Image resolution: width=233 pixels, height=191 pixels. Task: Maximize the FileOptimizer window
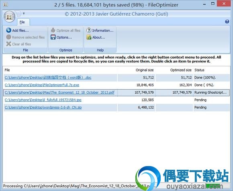(x=213, y=4)
